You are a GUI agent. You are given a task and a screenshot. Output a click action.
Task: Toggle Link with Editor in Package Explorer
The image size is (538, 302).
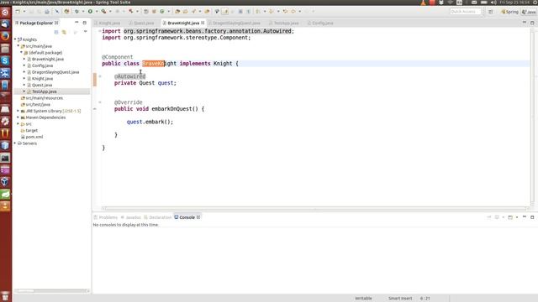[x=64, y=32]
